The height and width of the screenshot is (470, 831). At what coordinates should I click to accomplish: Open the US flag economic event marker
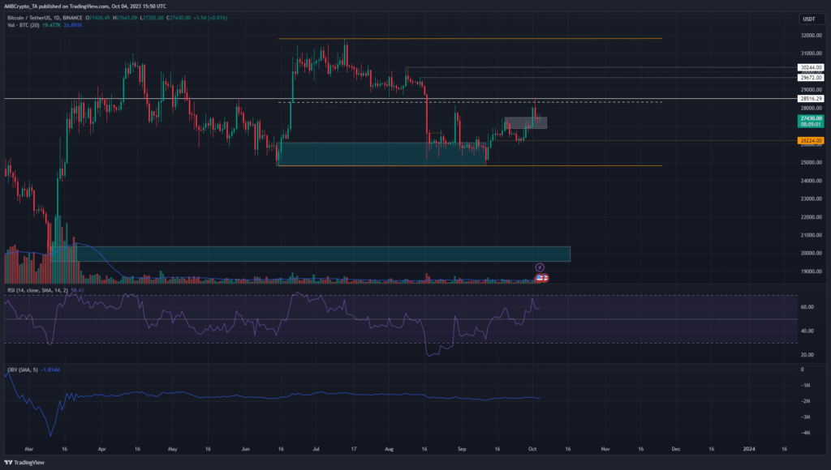pyautogui.click(x=538, y=278)
